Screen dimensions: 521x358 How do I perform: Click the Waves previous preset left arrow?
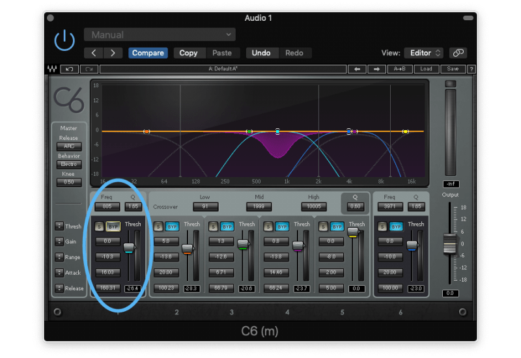pyautogui.click(x=357, y=69)
